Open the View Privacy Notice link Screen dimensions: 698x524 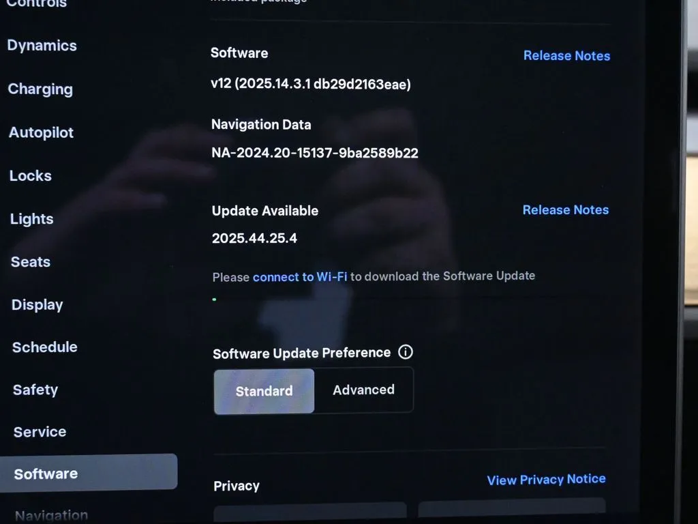point(546,480)
